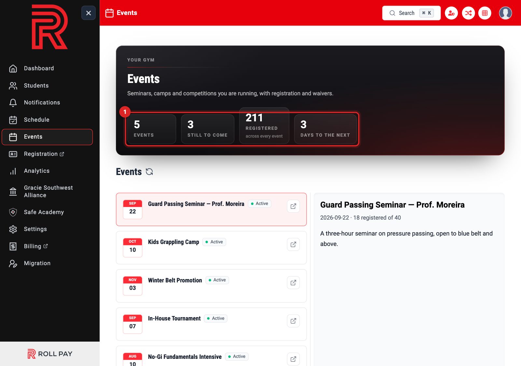Open No-Gi Fundamentals Intensive external link
This screenshot has width=521, height=366.
[x=293, y=359]
